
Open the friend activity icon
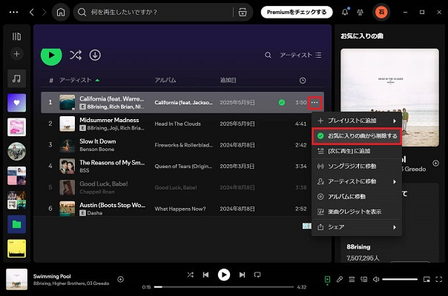[360, 13]
